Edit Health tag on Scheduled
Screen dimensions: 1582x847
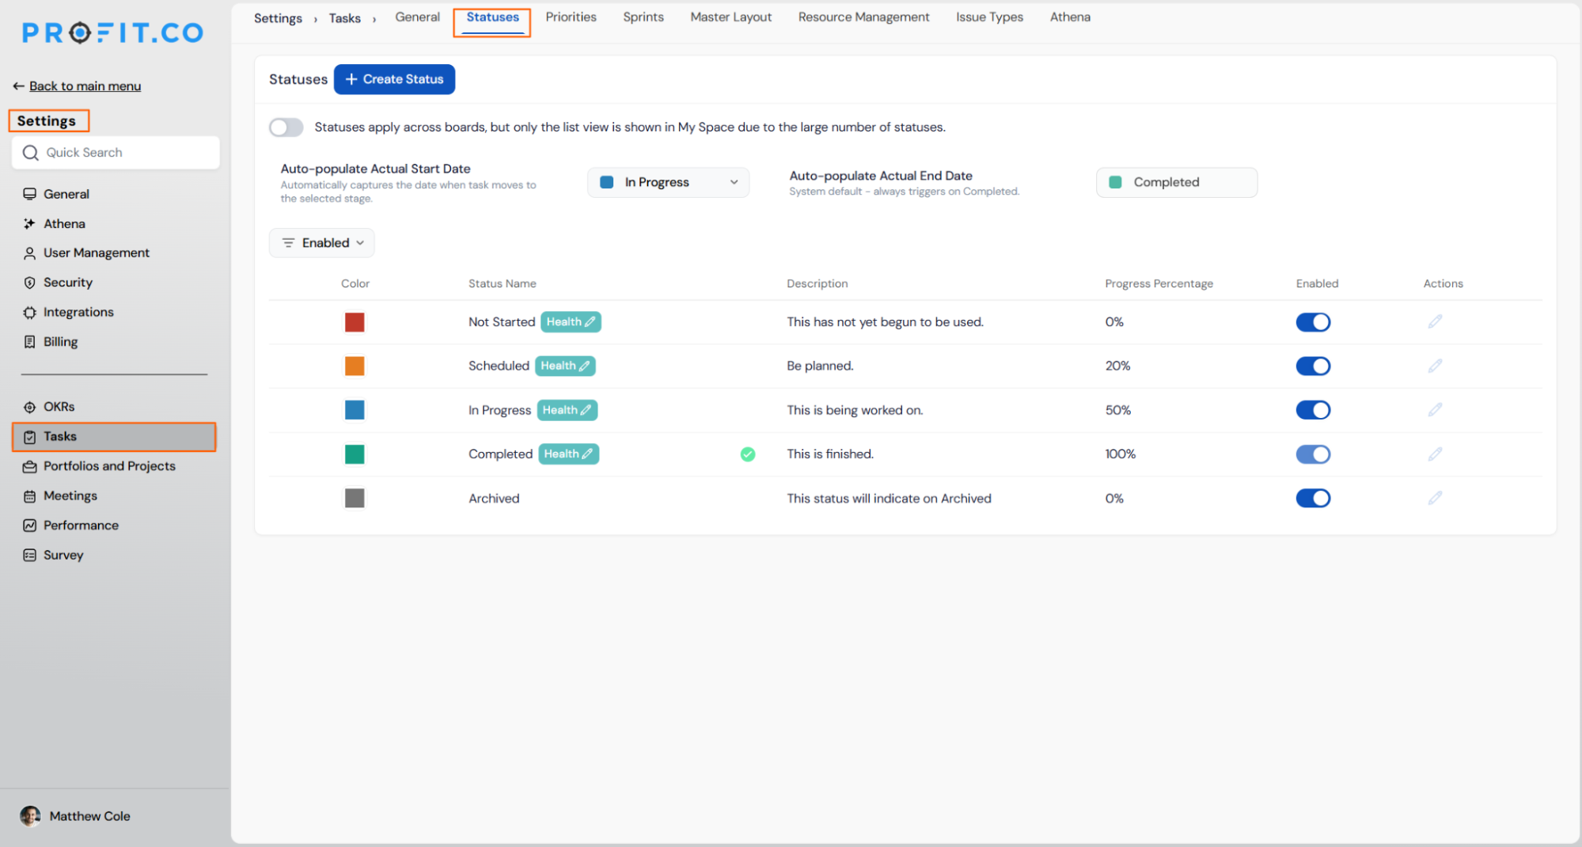click(x=565, y=366)
